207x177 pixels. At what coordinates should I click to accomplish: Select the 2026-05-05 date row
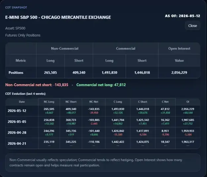[x=103, y=122]
